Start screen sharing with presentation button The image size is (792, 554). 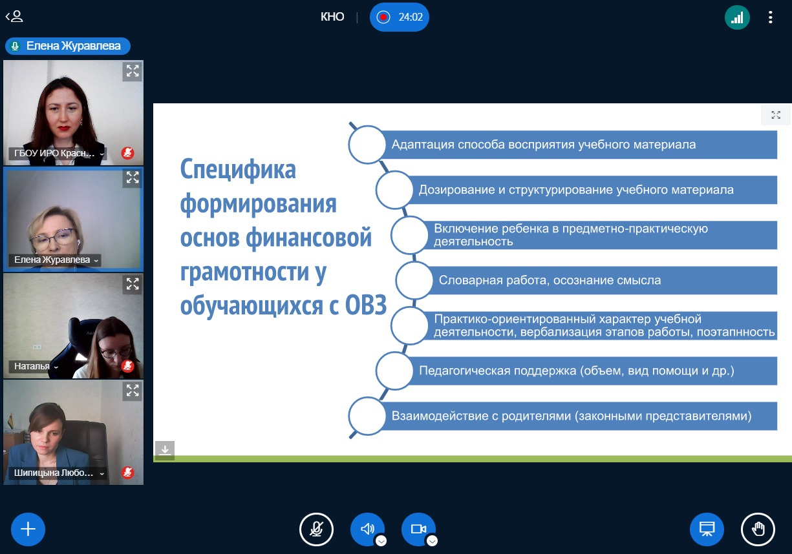point(707,529)
